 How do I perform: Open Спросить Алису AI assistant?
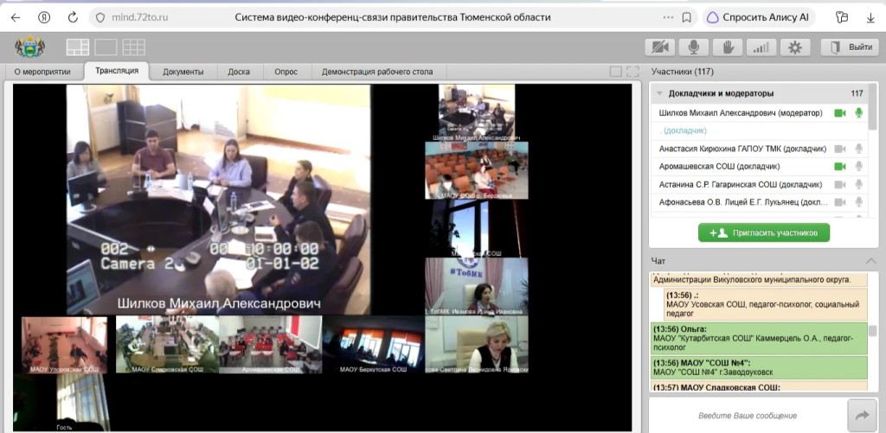[x=759, y=17]
